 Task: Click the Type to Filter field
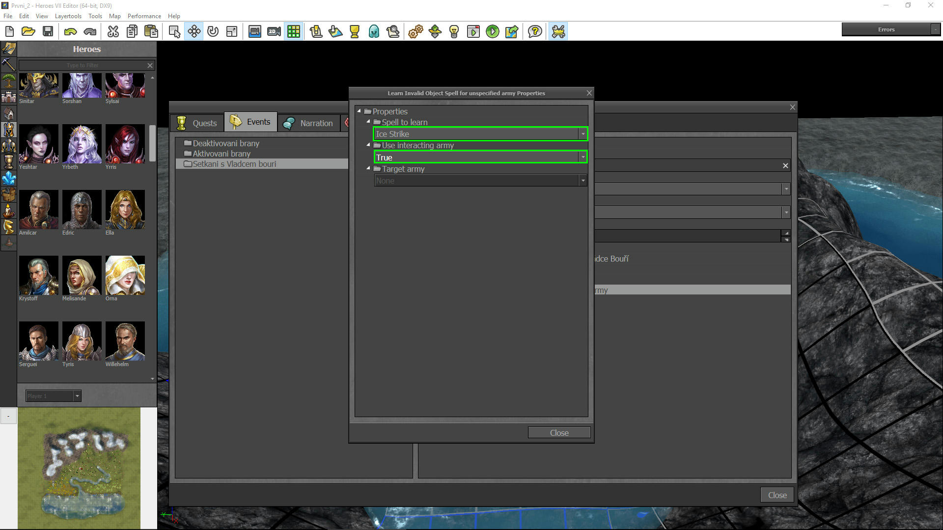[83, 65]
